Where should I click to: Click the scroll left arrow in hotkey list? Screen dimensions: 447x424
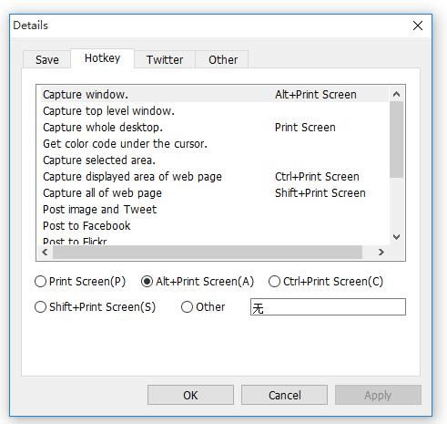tap(45, 252)
